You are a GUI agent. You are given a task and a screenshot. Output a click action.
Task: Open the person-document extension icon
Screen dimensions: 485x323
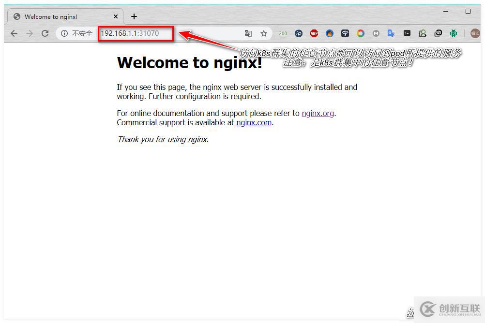(x=423, y=33)
